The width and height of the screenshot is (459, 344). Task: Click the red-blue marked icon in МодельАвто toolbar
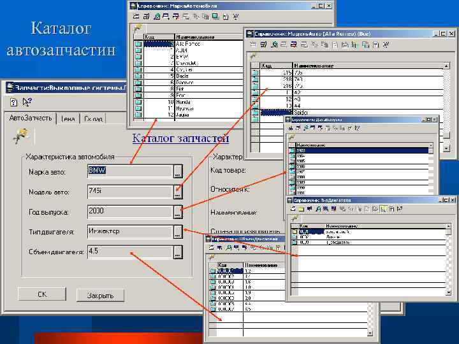(x=294, y=45)
